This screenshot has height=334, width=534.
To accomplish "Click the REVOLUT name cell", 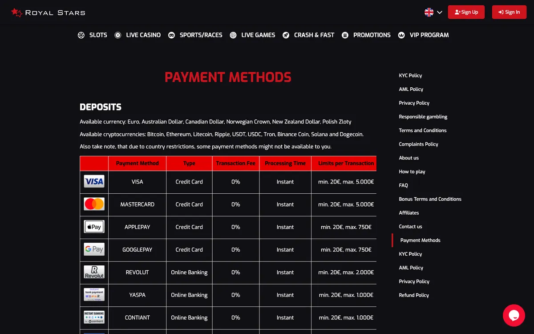I will pyautogui.click(x=137, y=273).
